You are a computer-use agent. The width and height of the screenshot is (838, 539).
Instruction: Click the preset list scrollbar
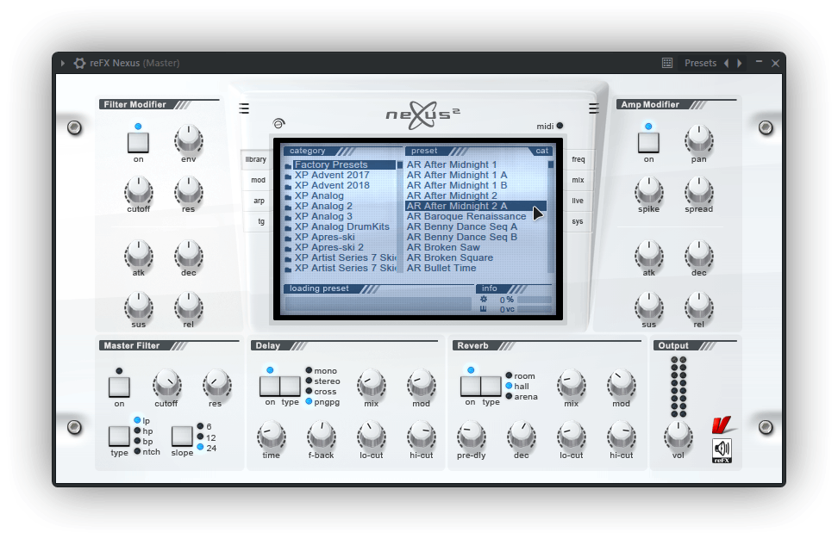[550, 217]
